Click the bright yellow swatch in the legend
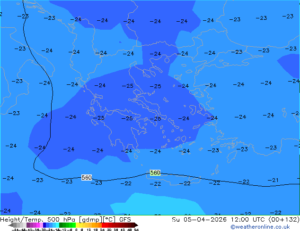Image resolution: width=300 pixels, height=231 pixels. coord(77,225)
